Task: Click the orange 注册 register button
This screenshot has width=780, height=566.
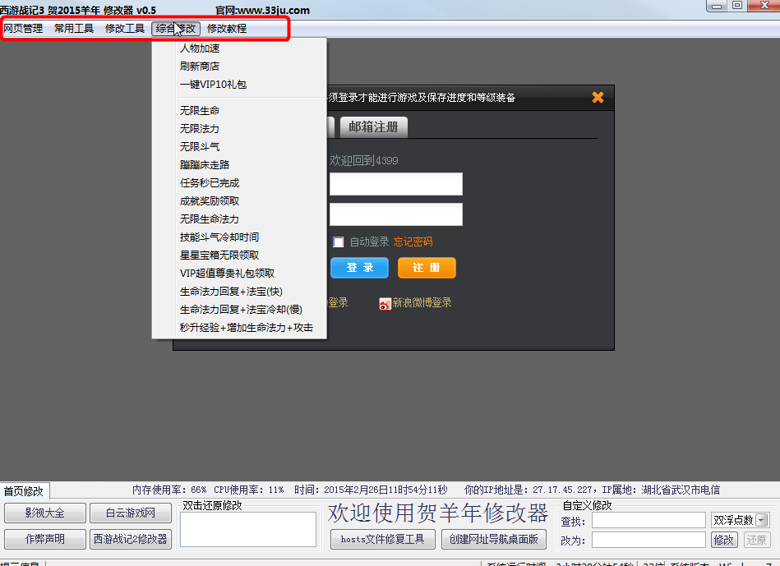Action: pos(427,268)
